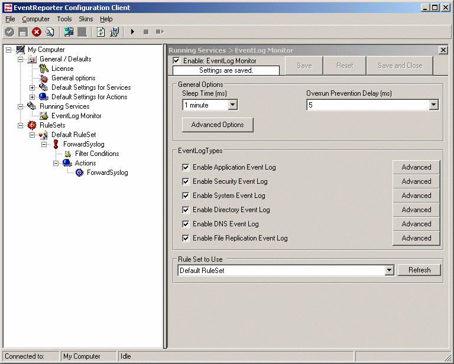454x364 pixels.
Task: Close the EventLog Monitor panel
Action: [x=443, y=50]
